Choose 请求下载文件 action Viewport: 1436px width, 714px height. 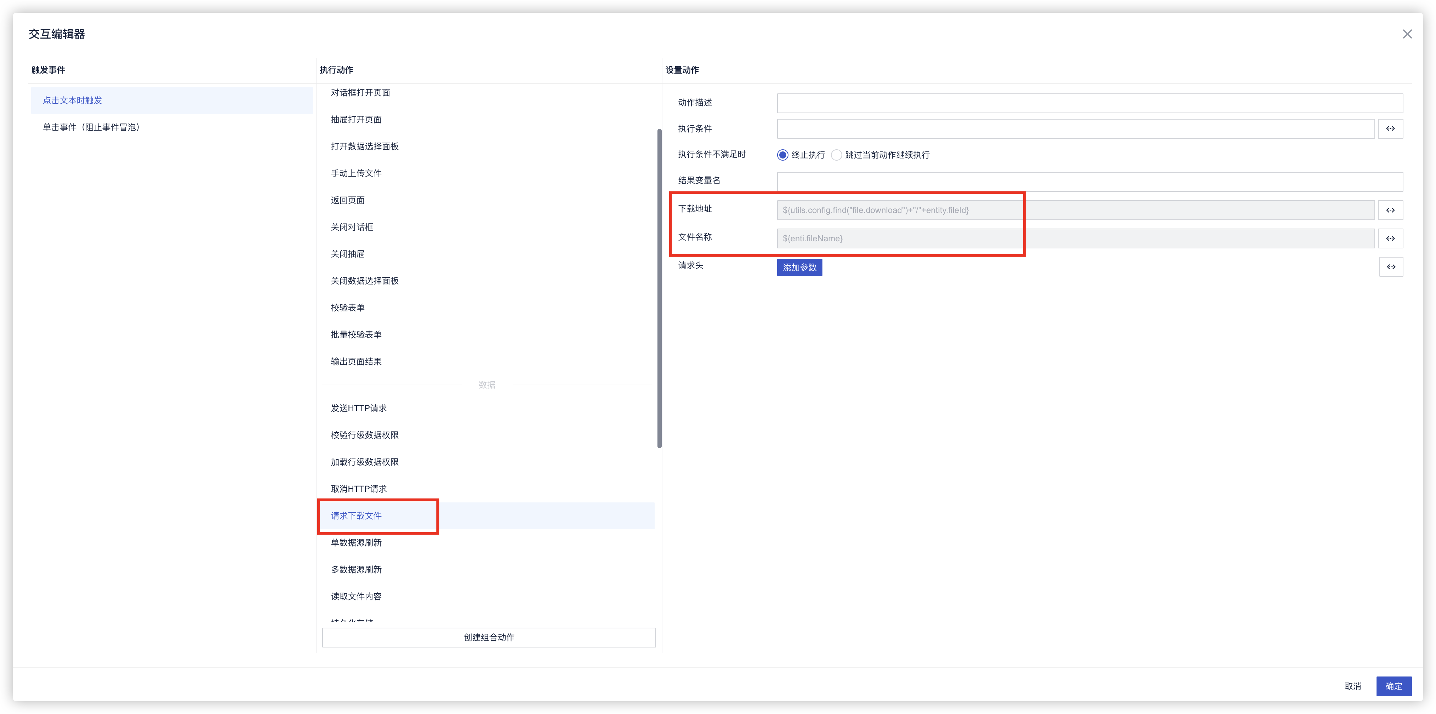pos(356,516)
